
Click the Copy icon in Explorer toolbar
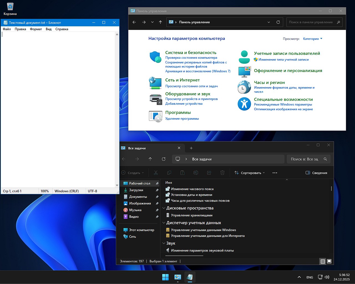(169, 172)
